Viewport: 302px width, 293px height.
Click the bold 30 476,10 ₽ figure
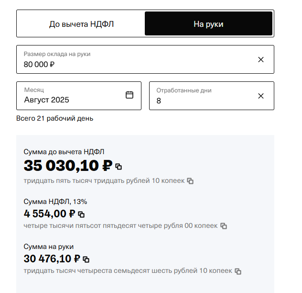coord(52,259)
